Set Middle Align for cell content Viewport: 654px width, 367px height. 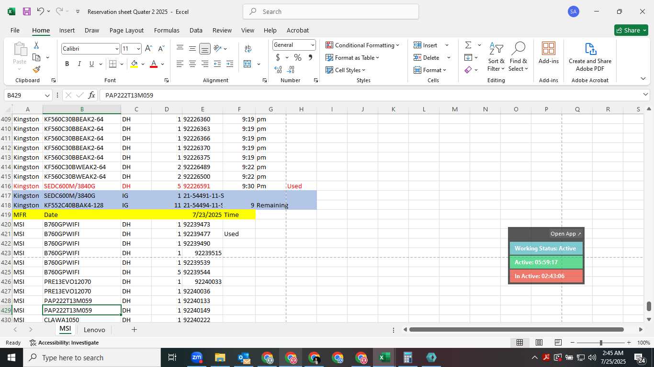click(192, 49)
